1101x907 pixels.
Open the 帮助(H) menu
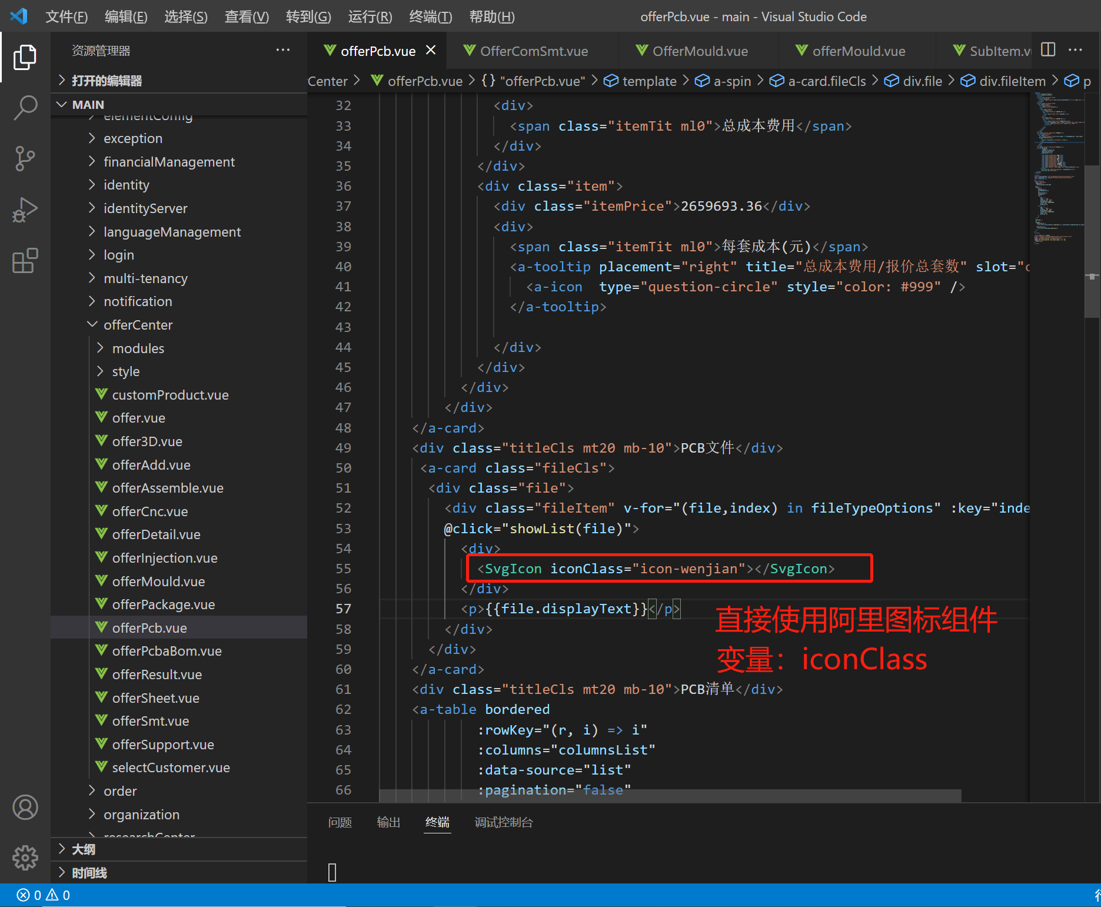(492, 16)
